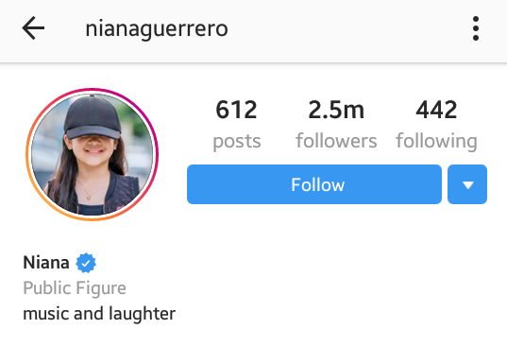Viewport: 507px width, 346px height.
Task: Click the word 'Follow' on the blue button
Action: pyautogui.click(x=318, y=184)
